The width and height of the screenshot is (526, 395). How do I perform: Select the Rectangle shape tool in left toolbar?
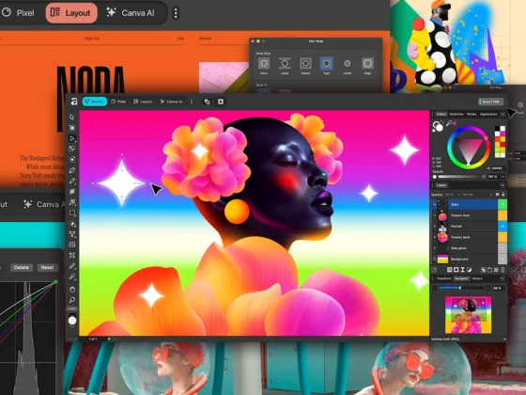click(72, 213)
